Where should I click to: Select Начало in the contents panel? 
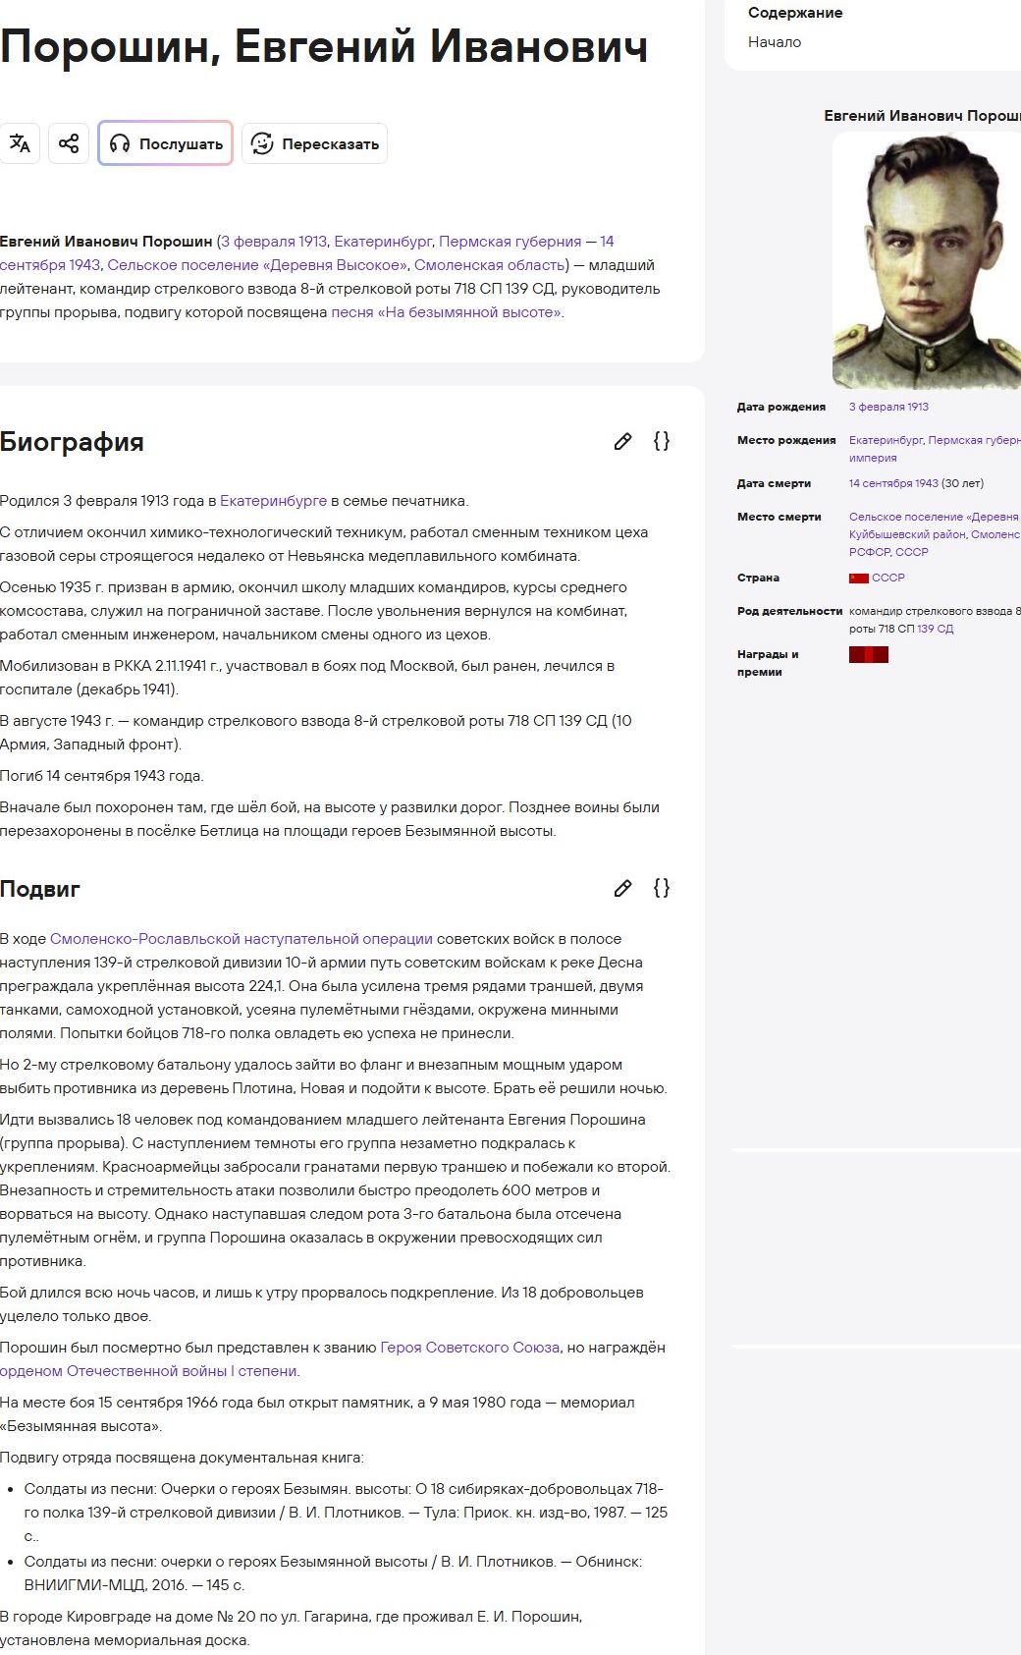(775, 42)
